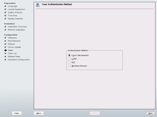Screen dimensions: 157x117
Task: Click the checkmark beside Online Update
Action: coord(5,47)
